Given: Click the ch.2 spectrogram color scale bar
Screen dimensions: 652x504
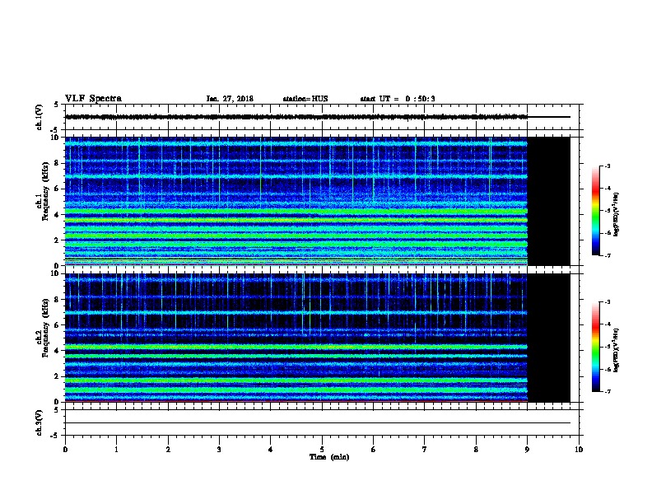Looking at the screenshot, I should point(595,347).
